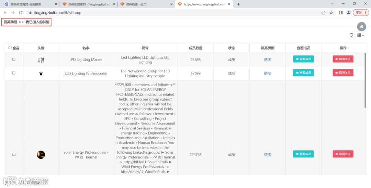Image resolution: width=371 pixels, height=188 pixels.
Task: Click the 成员数量 column header
Action: tap(195, 48)
